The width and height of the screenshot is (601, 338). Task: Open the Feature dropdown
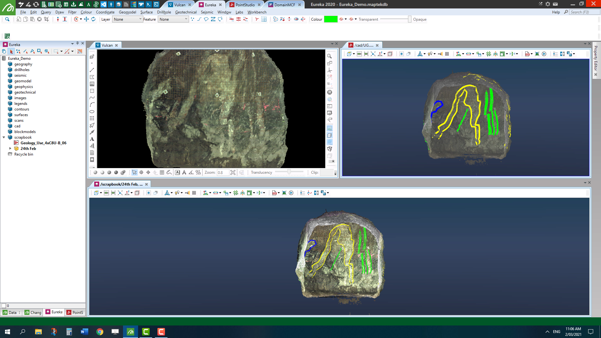[x=173, y=19]
